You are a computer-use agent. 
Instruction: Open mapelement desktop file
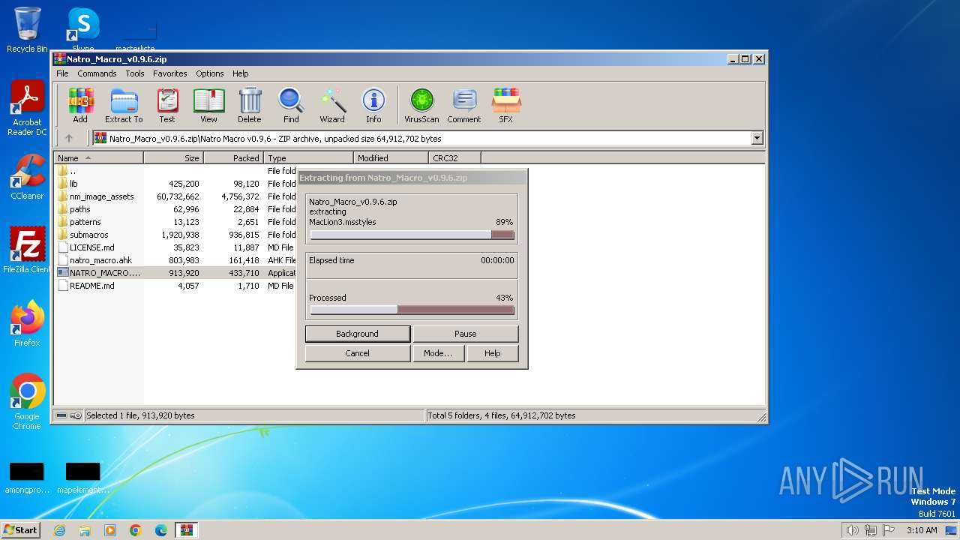pos(82,477)
